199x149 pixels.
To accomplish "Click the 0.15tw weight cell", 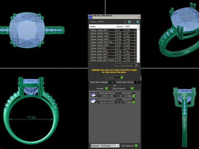I will tap(128, 96).
